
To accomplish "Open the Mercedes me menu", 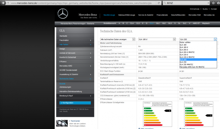I will click(x=209, y=15).
